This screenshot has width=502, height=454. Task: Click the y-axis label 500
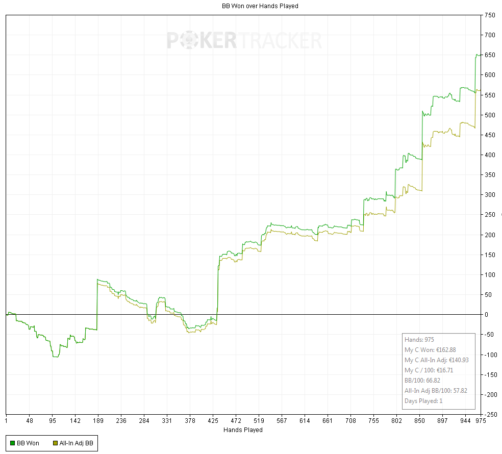pos(490,115)
